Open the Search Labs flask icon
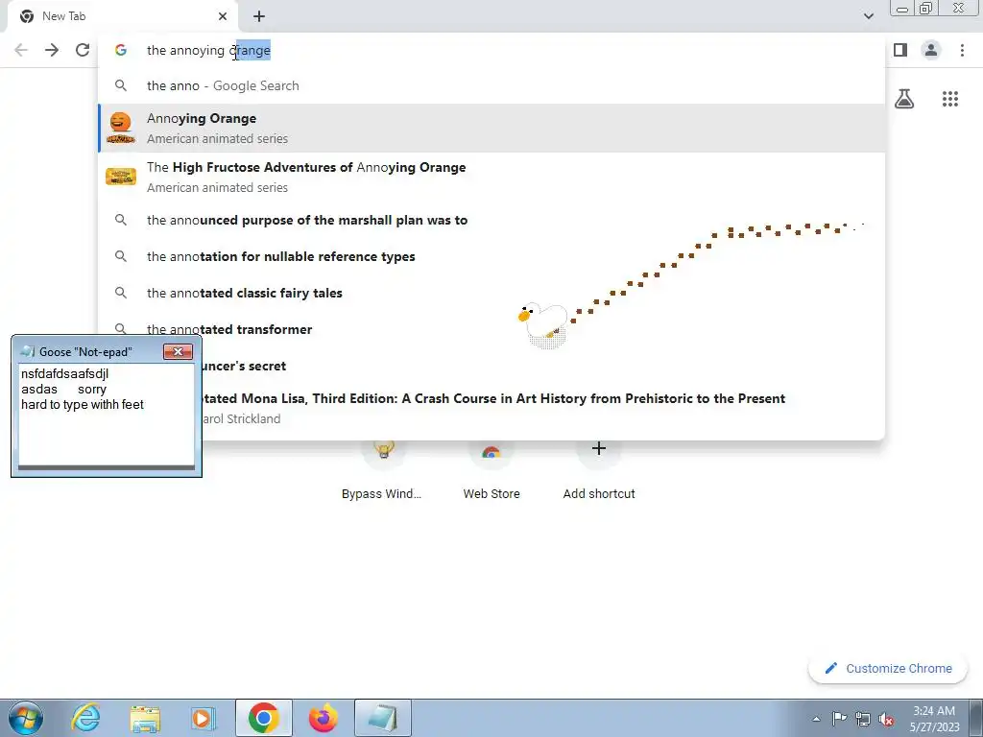Viewport: 983px width, 737px height. (x=904, y=99)
